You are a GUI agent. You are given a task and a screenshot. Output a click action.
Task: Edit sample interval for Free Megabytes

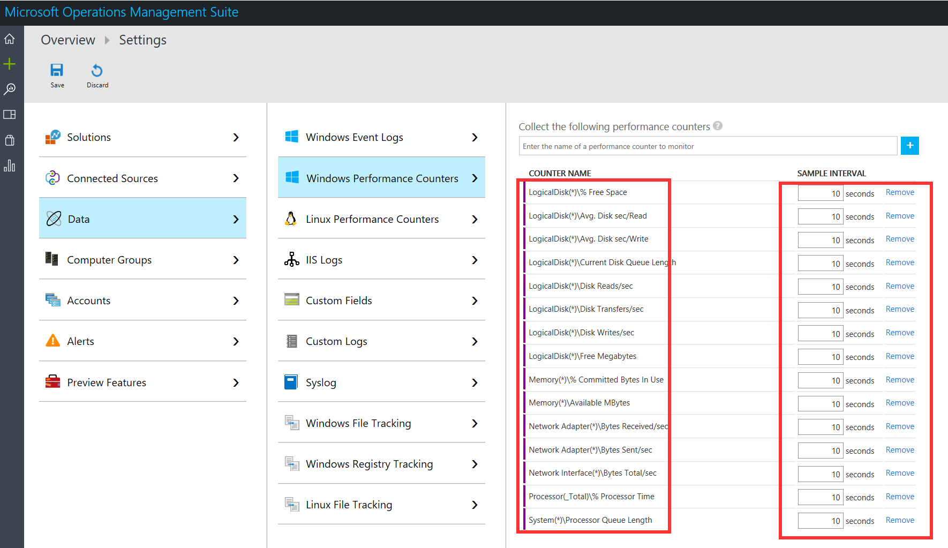coord(821,357)
